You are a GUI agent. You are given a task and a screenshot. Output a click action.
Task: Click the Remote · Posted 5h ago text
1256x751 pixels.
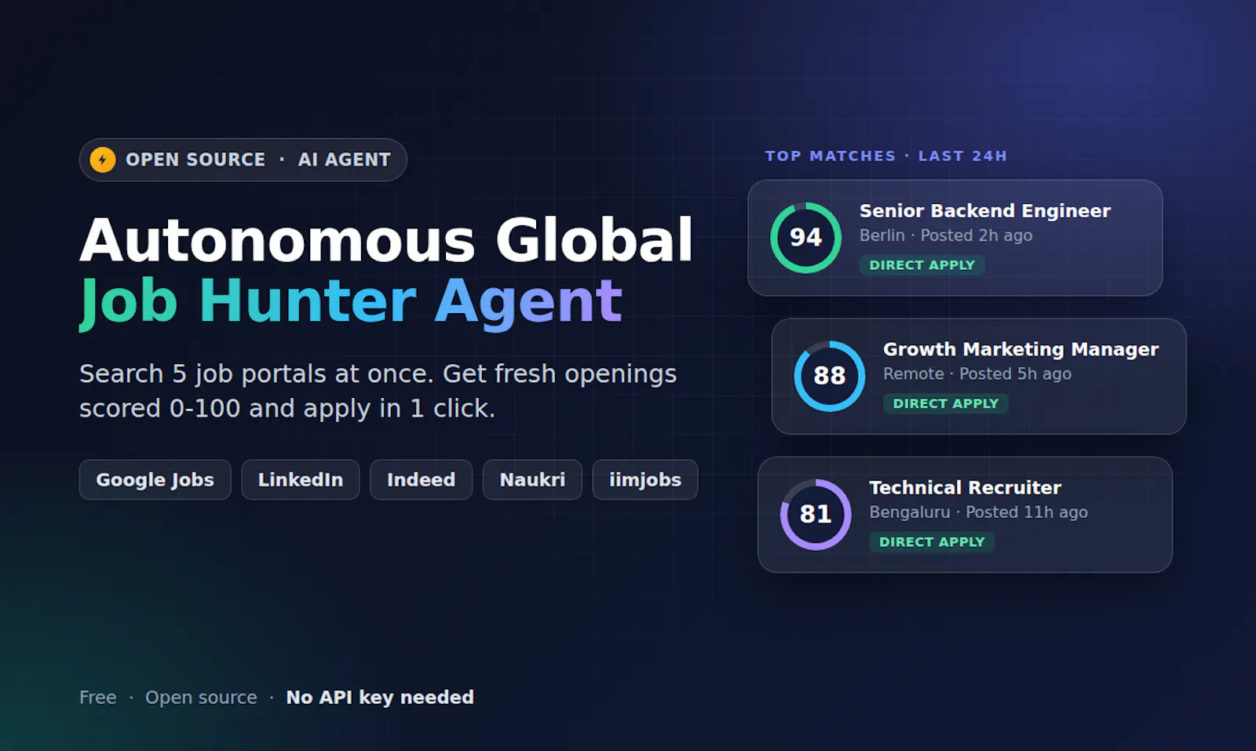pos(977,374)
